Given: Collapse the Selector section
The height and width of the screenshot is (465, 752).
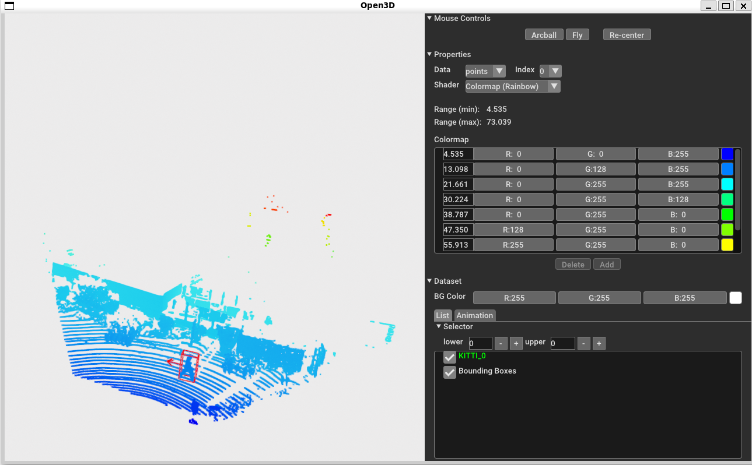Looking at the screenshot, I should coord(439,327).
